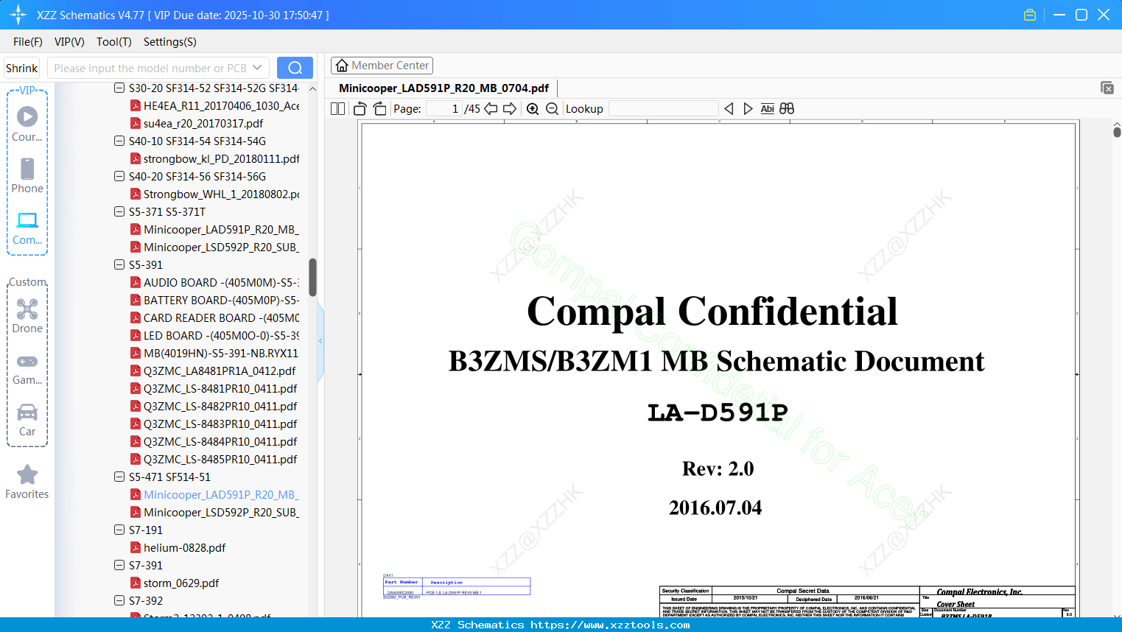Open the Strongbow_WHL_1_20180802 file
The width and height of the screenshot is (1122, 632).
pos(215,194)
